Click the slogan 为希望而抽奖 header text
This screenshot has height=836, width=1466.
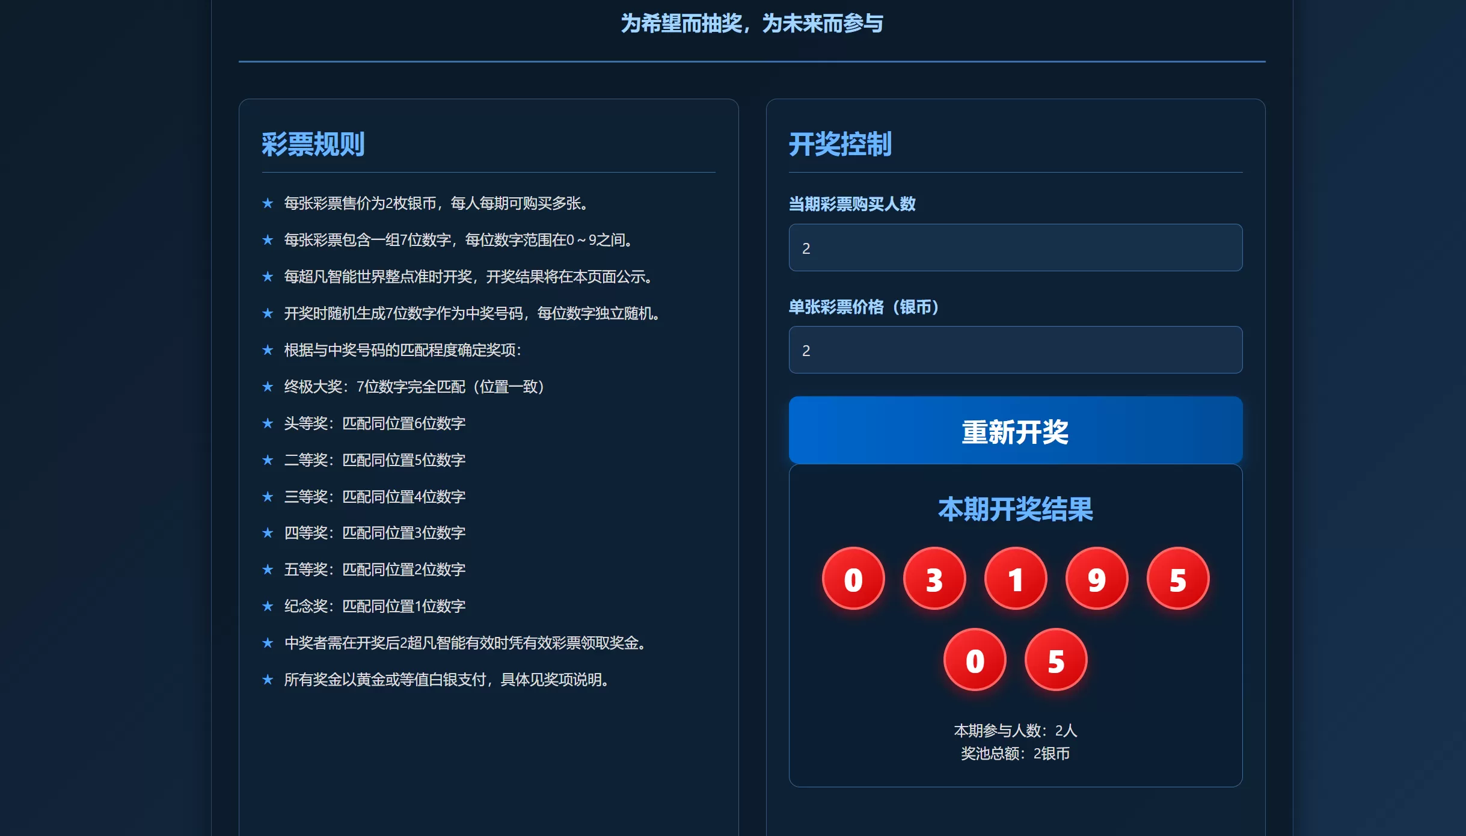(x=752, y=24)
